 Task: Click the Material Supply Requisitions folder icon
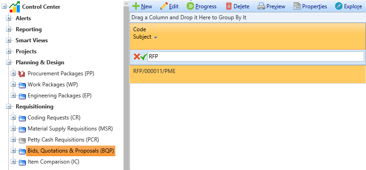(x=22, y=129)
